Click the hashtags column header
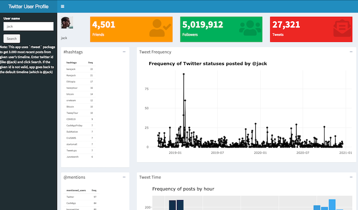The width and height of the screenshot is (358, 210). pyautogui.click(x=71, y=63)
